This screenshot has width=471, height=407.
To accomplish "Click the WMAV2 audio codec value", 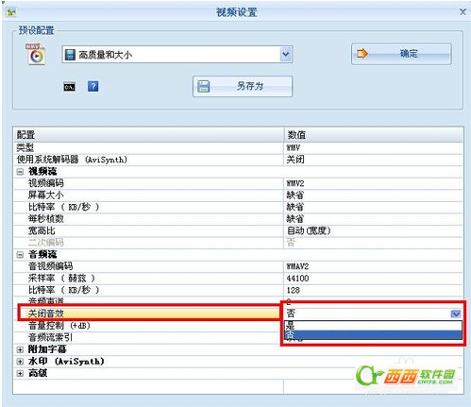I will tap(374, 266).
